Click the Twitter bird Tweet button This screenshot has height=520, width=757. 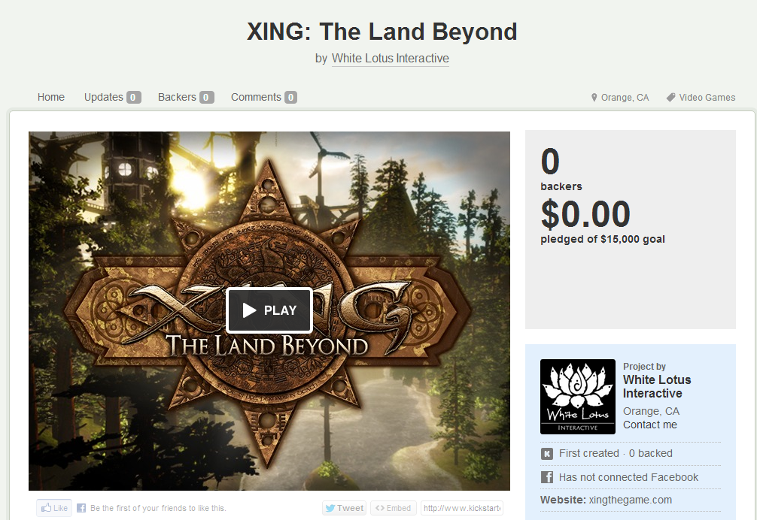coord(344,508)
